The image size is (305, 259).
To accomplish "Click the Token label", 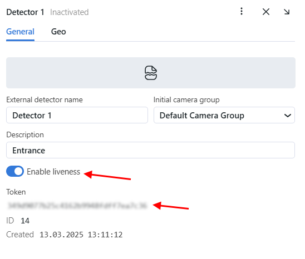I will 16,192.
